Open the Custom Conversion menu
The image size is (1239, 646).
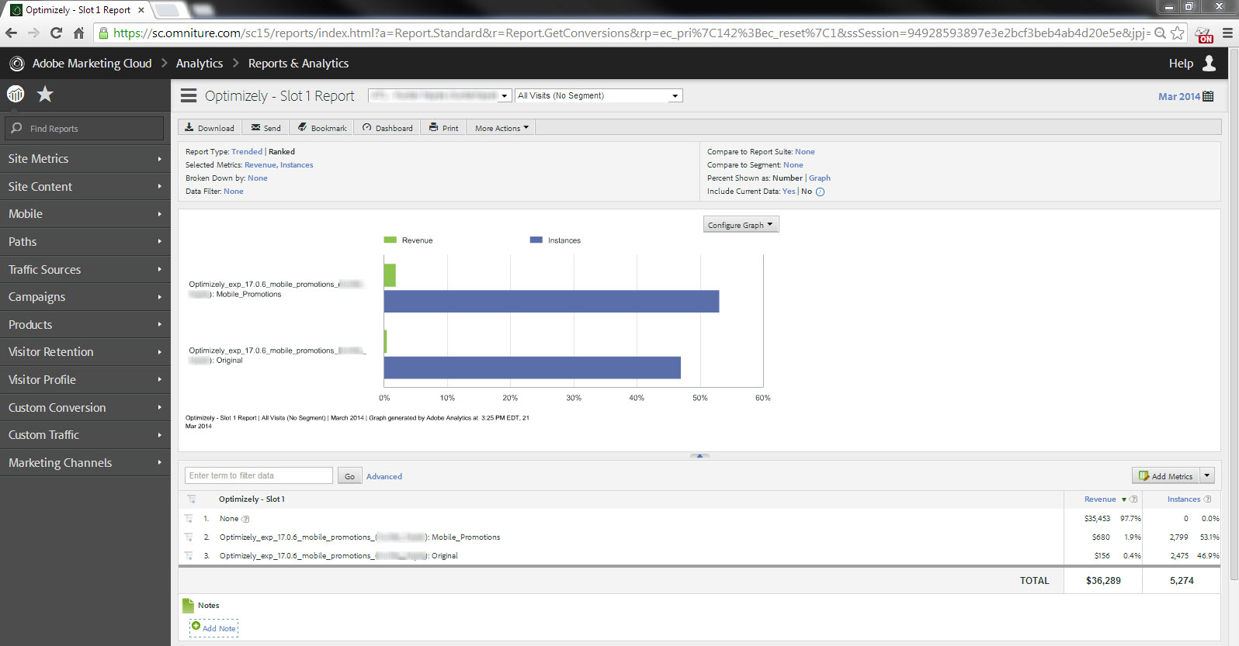pos(85,407)
